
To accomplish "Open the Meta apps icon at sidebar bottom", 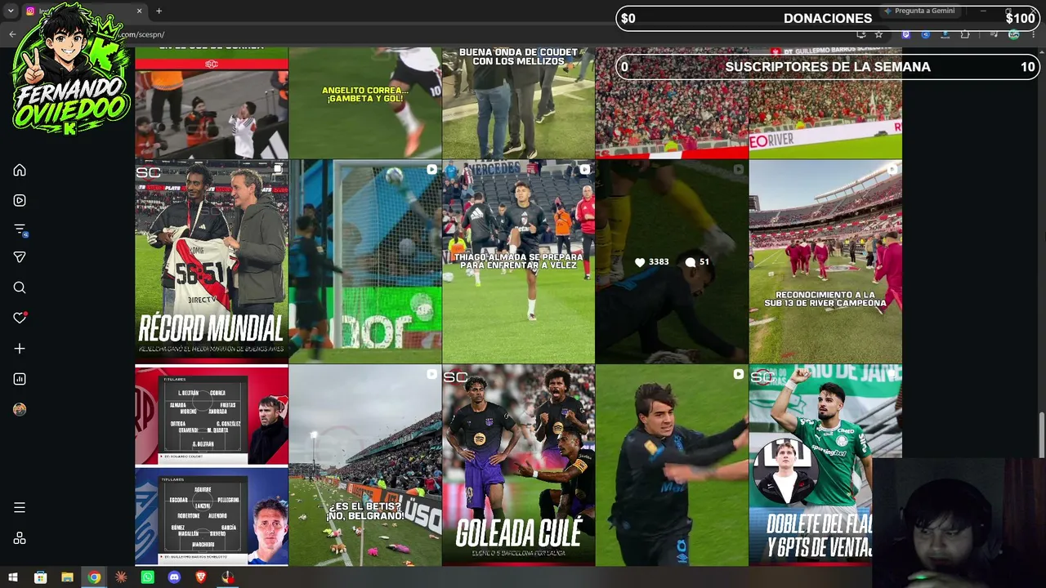I will coord(20,538).
